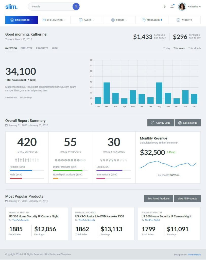Image resolution: width=206 pixels, height=260 pixels.
Task: Click the UI Elements grid icon
Action: point(44,20)
